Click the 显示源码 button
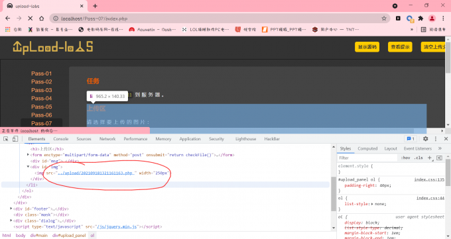The height and width of the screenshot is (239, 451). coord(367,47)
